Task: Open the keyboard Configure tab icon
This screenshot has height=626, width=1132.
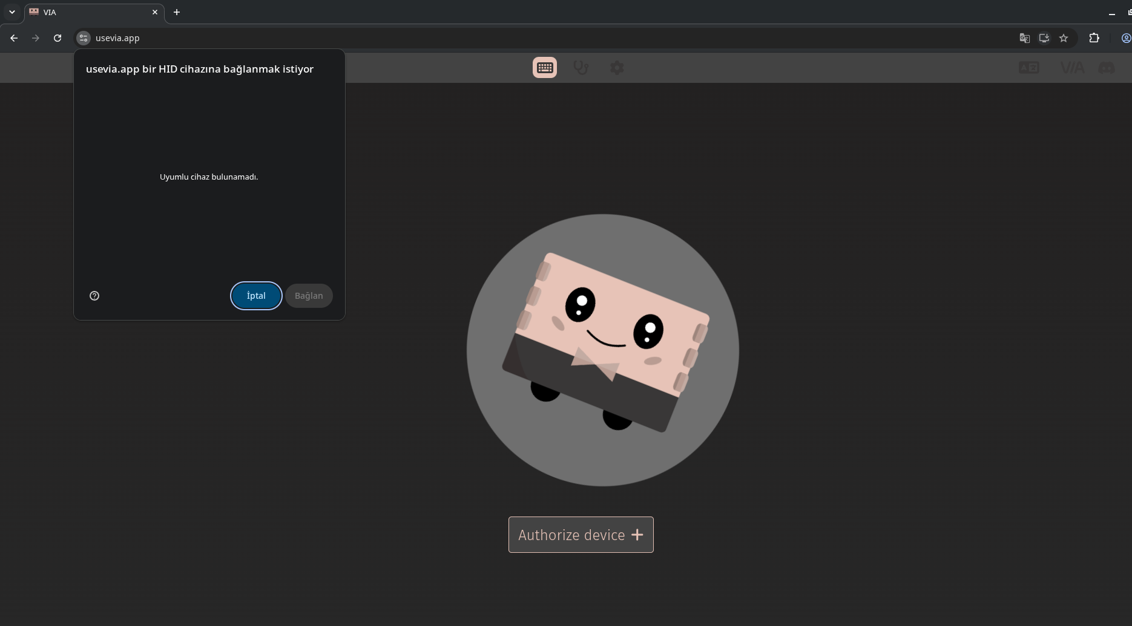Action: coord(545,68)
